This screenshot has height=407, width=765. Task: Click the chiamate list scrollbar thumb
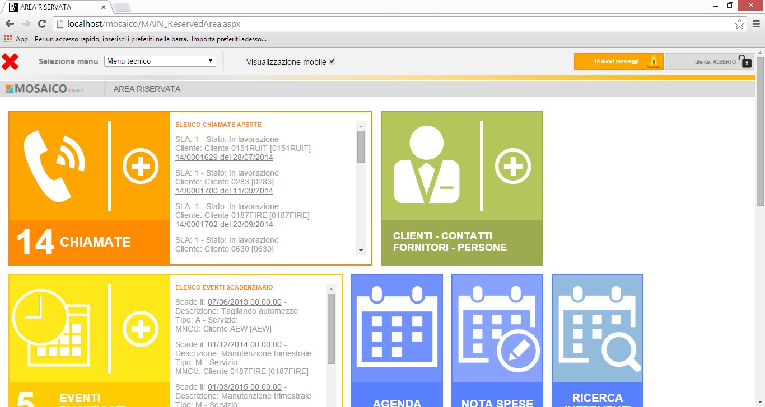(x=361, y=146)
